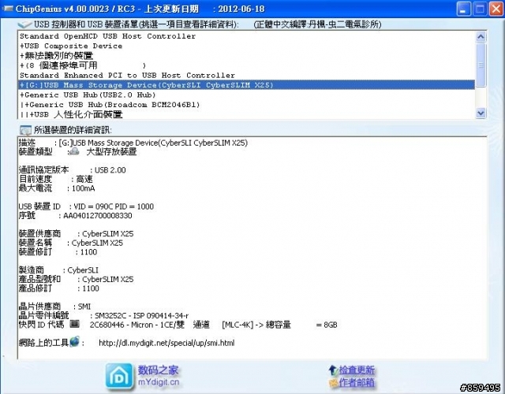
Task: Click the 100mA max current value
Action: tap(84, 188)
